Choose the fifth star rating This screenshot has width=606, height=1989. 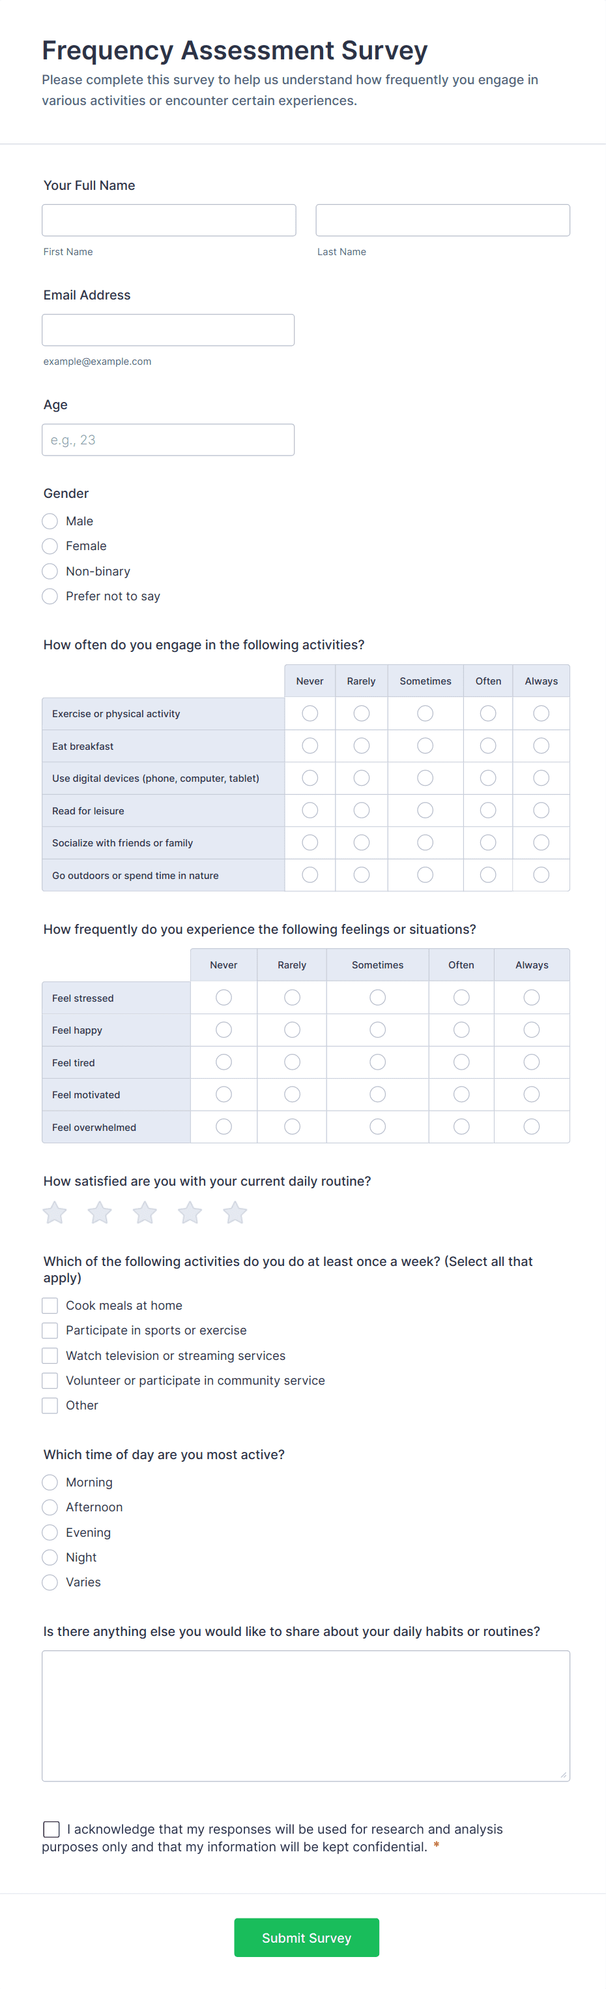(x=235, y=1212)
